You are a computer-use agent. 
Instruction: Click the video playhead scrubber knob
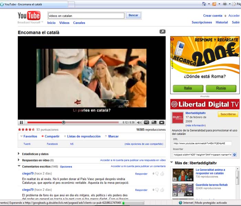[63, 122]
